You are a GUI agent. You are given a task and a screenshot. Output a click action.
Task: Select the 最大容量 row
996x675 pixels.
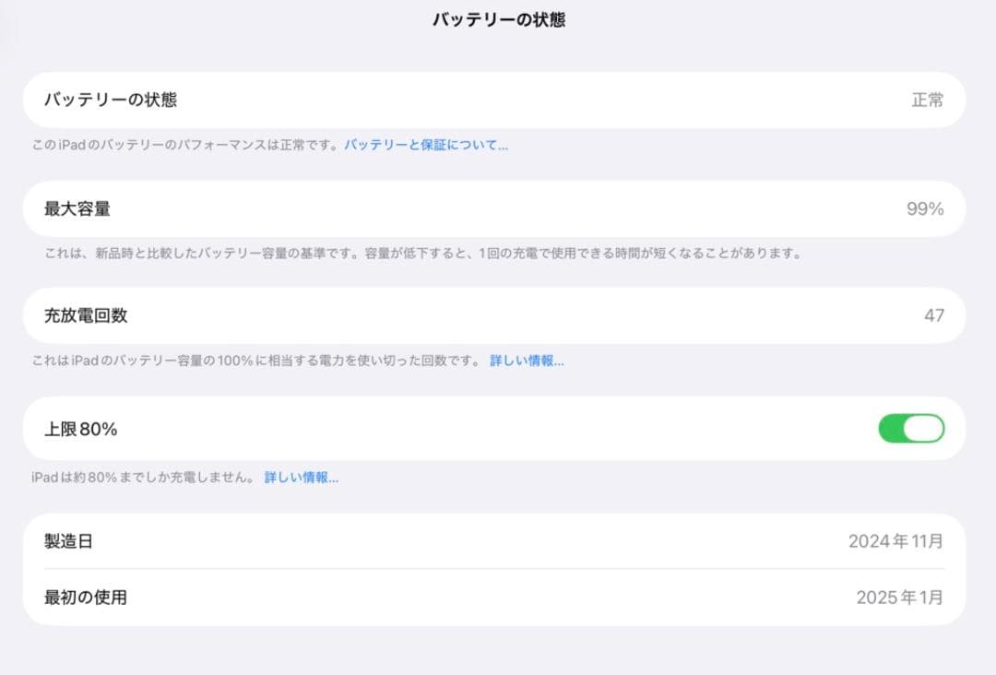point(498,208)
